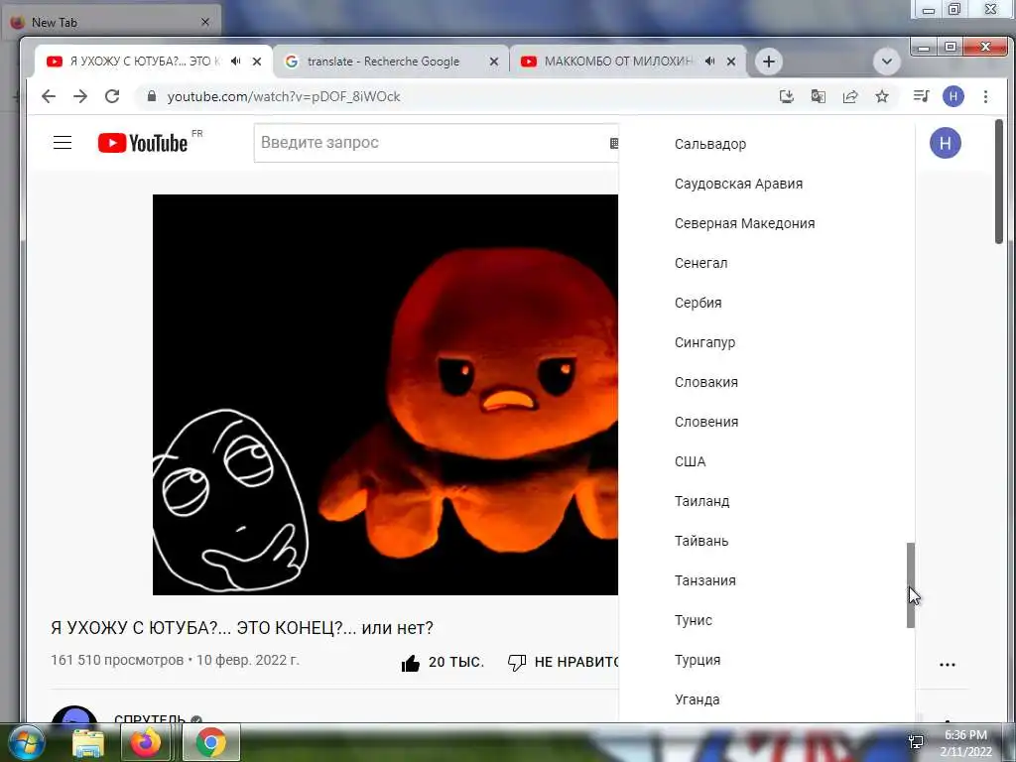Click the address bar URL

point(283,96)
